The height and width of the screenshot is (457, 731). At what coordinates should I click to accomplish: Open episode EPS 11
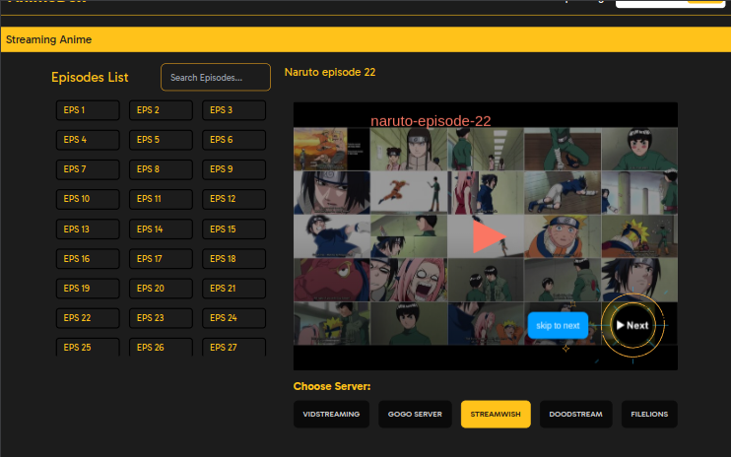161,199
